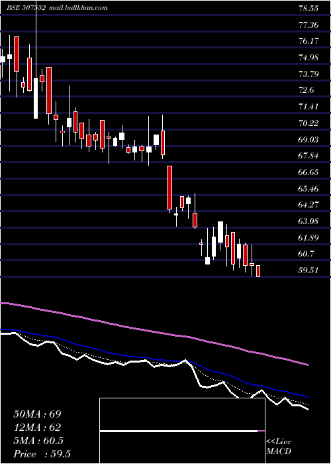Select the 73.79 price axis label

(308, 74)
